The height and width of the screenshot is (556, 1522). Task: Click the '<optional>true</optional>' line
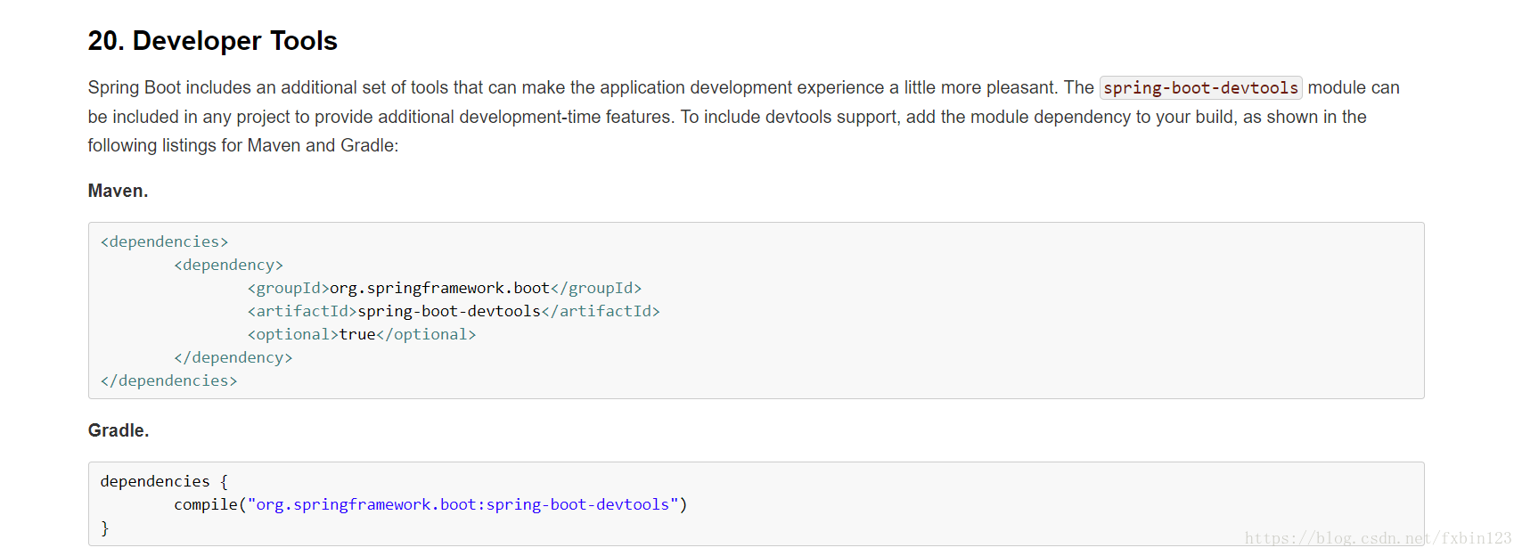pos(362,334)
